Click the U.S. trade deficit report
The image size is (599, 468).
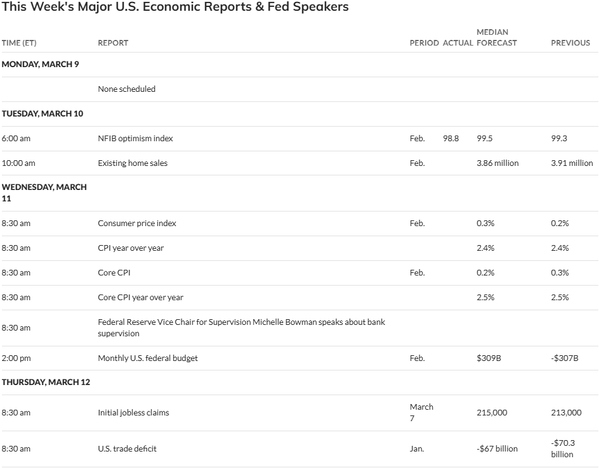[x=127, y=448]
